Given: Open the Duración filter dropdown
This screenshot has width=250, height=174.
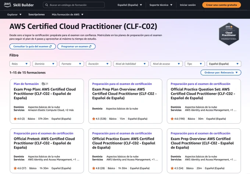Looking at the screenshot, I should tap(99, 64).
